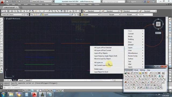The image size is (172, 97).
Task: Select the Circle tool in Draw toolbar
Action: pyautogui.click(x=2, y=36)
